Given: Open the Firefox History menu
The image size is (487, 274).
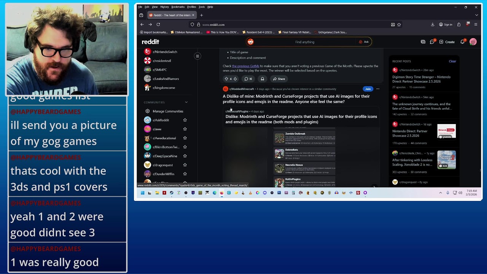Looking at the screenshot, I should 164,7.
